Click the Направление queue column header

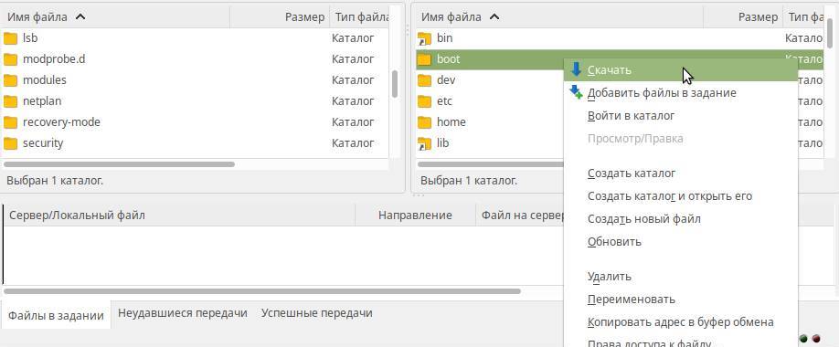415,216
